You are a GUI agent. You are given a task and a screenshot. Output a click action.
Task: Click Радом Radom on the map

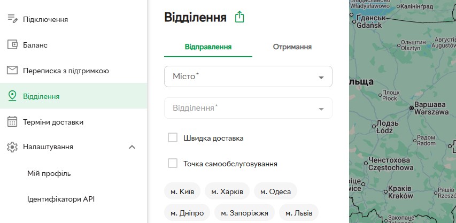coord(426,140)
